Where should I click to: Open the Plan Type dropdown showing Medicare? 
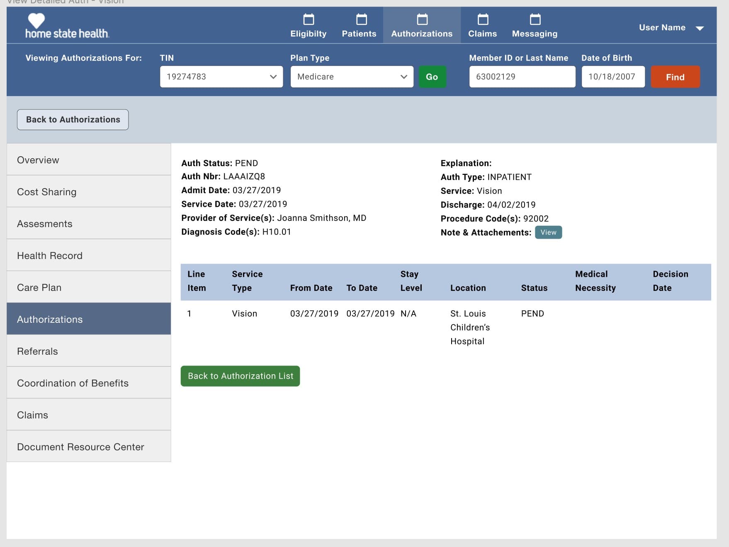pos(352,77)
